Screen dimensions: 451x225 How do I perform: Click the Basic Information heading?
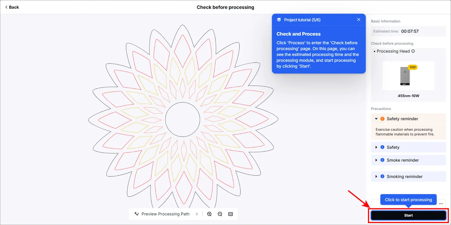coord(386,21)
